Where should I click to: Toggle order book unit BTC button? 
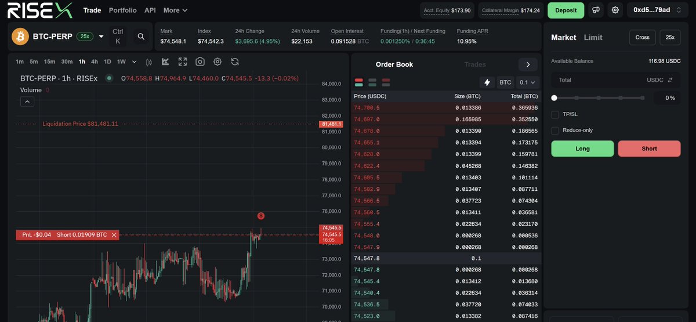pos(505,82)
